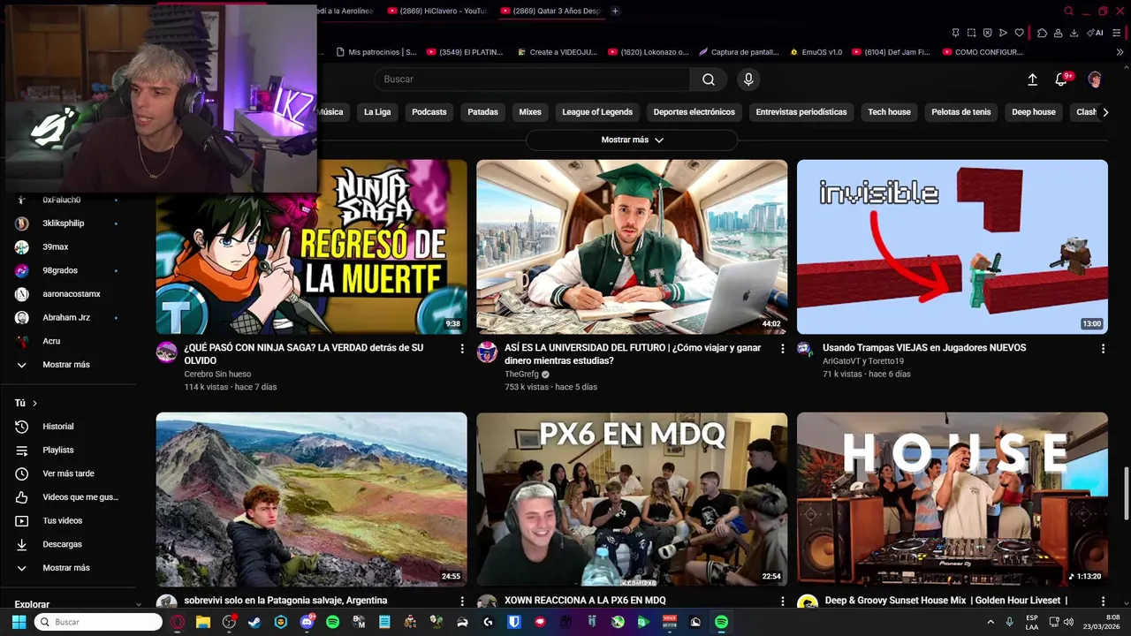Open options menu for Ninja Saga video
Image resolution: width=1131 pixels, height=636 pixels.
click(461, 349)
